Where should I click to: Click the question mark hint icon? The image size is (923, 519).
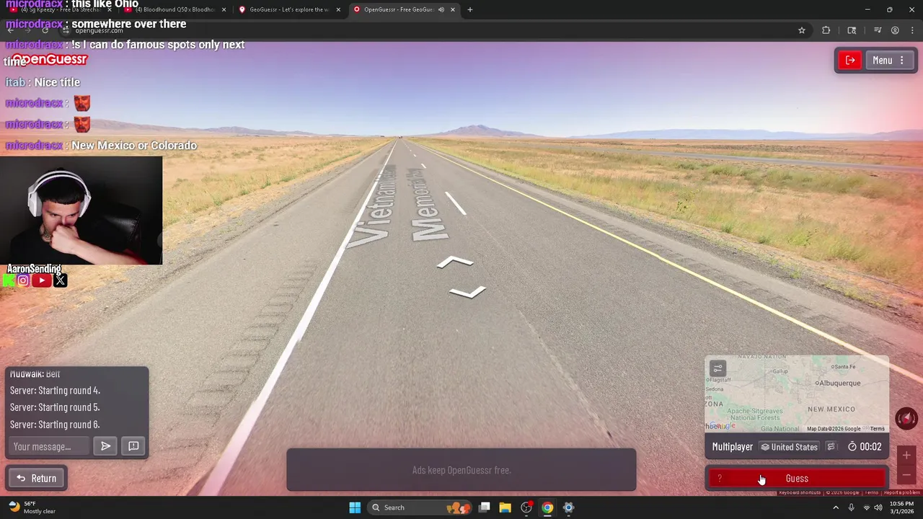click(719, 479)
